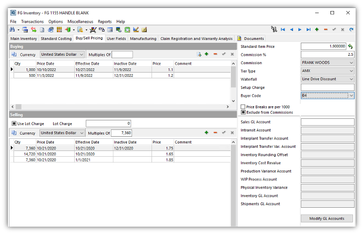Screen dimensions: 363x234
Task: Click the binoculars search icon in toolbar
Action: [12, 29]
